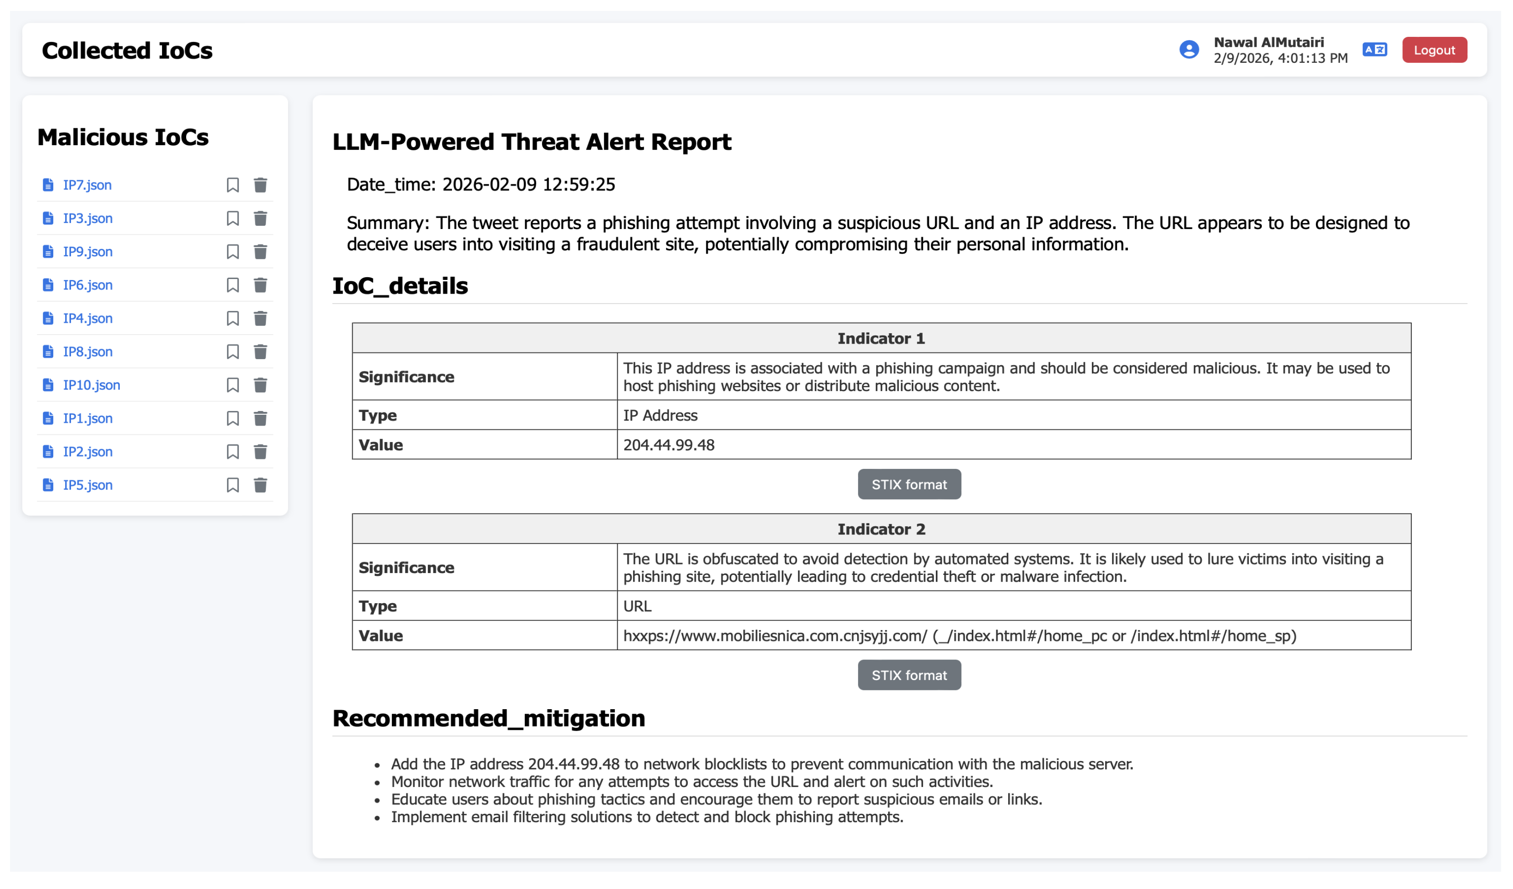Click the mitigation item about email filtering
Viewport: 1513px width, 889px height.
647,817
